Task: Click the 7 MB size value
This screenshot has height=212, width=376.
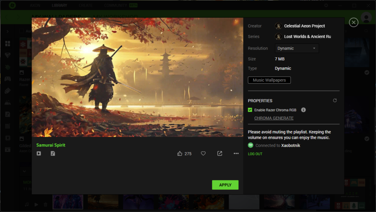Action: [279, 59]
